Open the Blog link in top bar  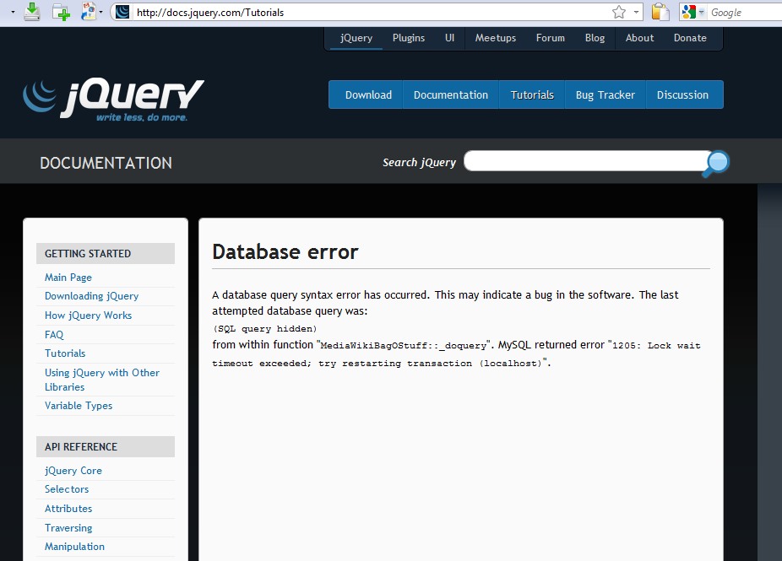[x=595, y=38]
